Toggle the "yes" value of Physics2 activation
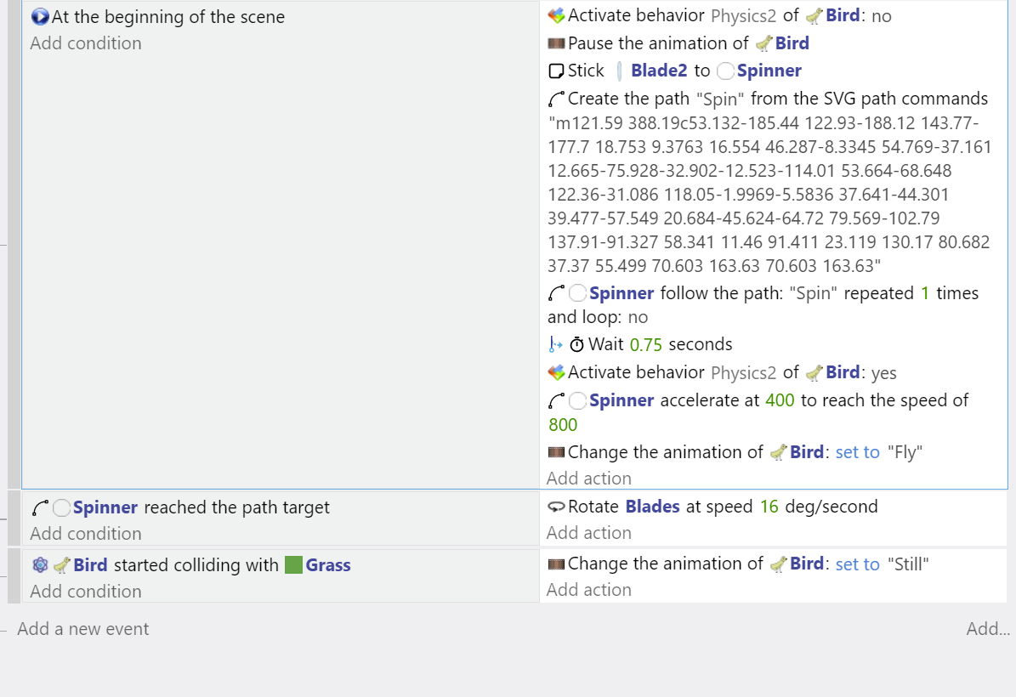1016x697 pixels. 883,372
